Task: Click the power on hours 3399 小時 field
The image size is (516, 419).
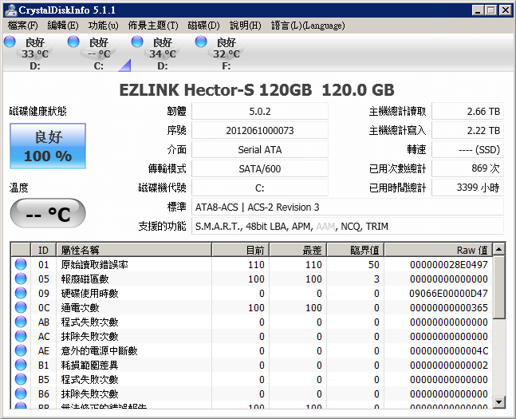Action: click(x=467, y=188)
